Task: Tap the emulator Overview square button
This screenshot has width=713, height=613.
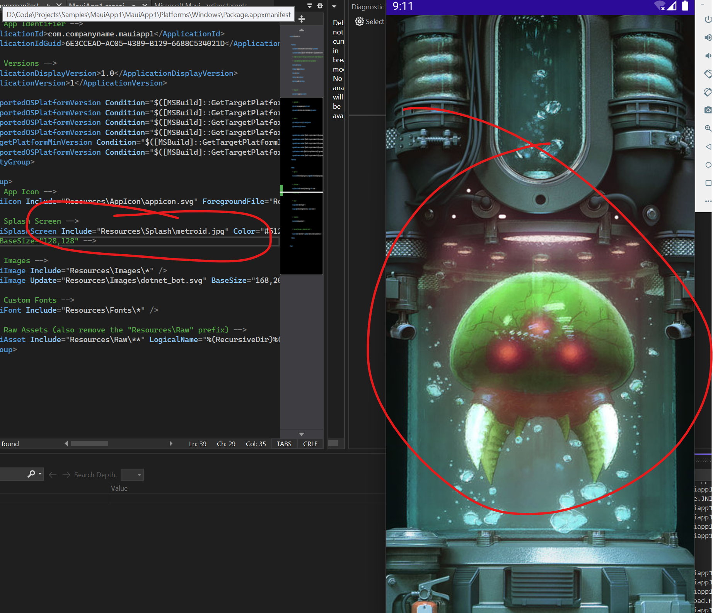Action: [x=708, y=183]
